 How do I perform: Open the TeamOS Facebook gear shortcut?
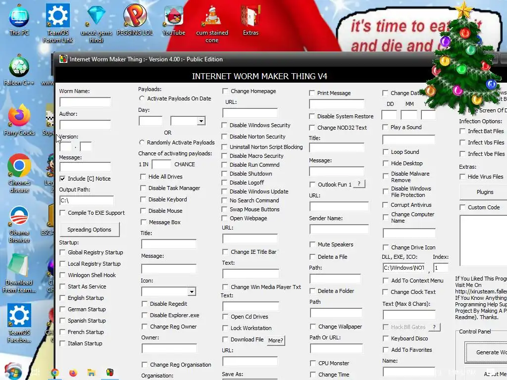pos(19,323)
